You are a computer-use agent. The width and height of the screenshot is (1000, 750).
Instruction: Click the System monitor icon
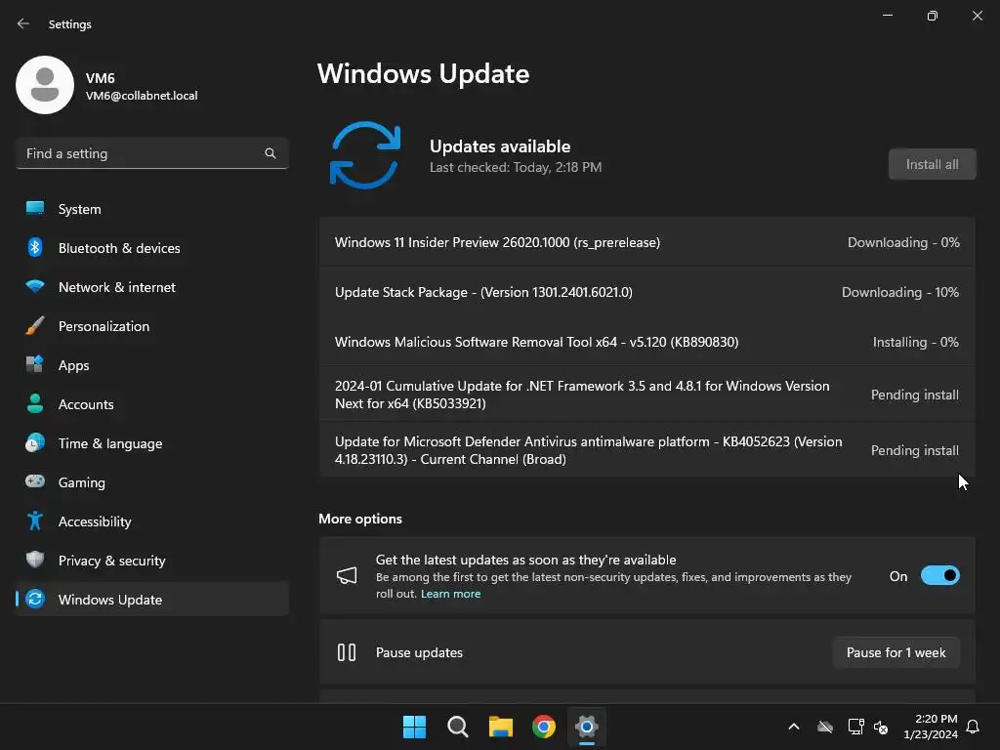click(35, 209)
